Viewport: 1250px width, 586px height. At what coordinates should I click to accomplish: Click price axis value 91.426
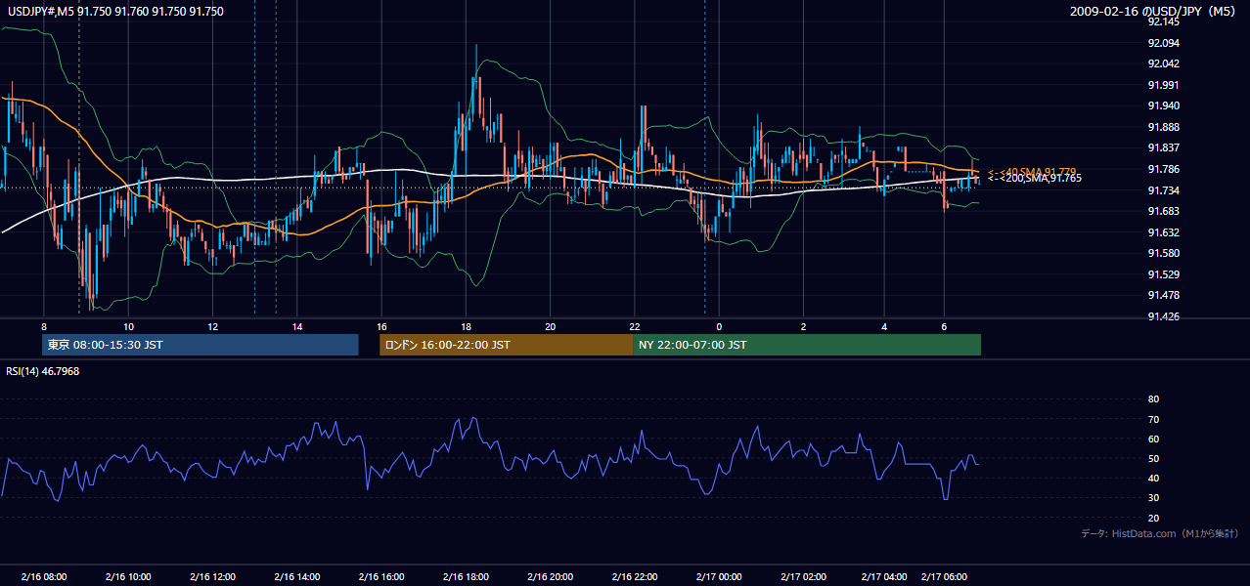(x=1164, y=316)
